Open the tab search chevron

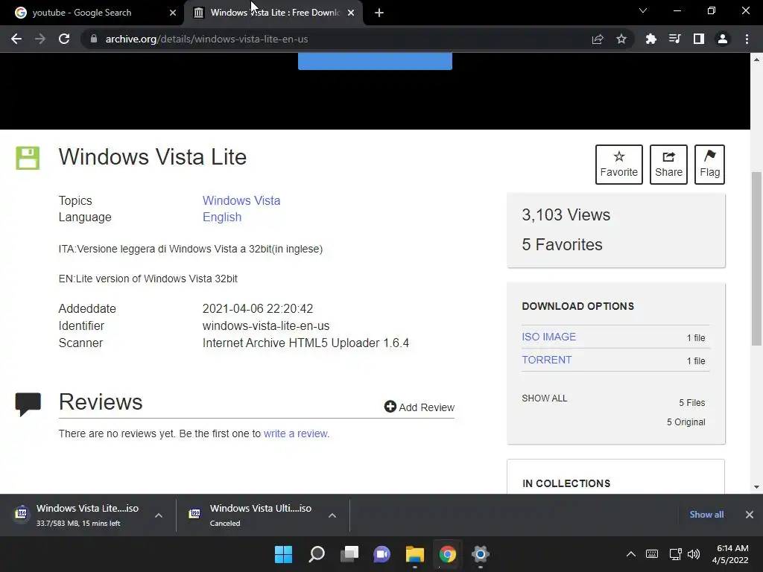pyautogui.click(x=643, y=10)
